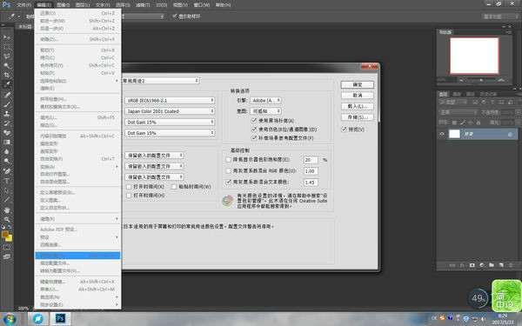
Task: Switch to the 历史记录 panel tab
Action: pyautogui.click(x=488, y=94)
